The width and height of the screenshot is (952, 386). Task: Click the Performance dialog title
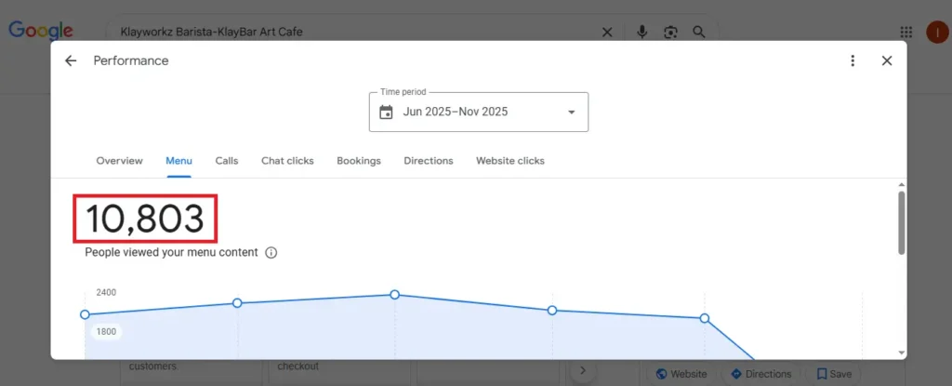pos(131,60)
